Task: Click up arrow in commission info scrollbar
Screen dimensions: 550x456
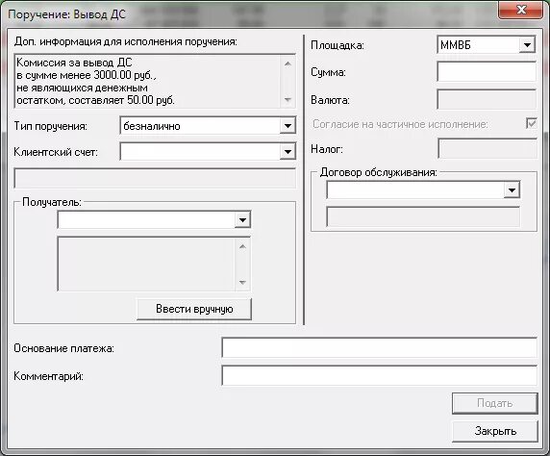Action: 287,63
